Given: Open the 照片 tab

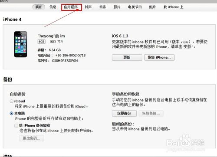Looking at the screenshot, I should click(x=152, y=7).
